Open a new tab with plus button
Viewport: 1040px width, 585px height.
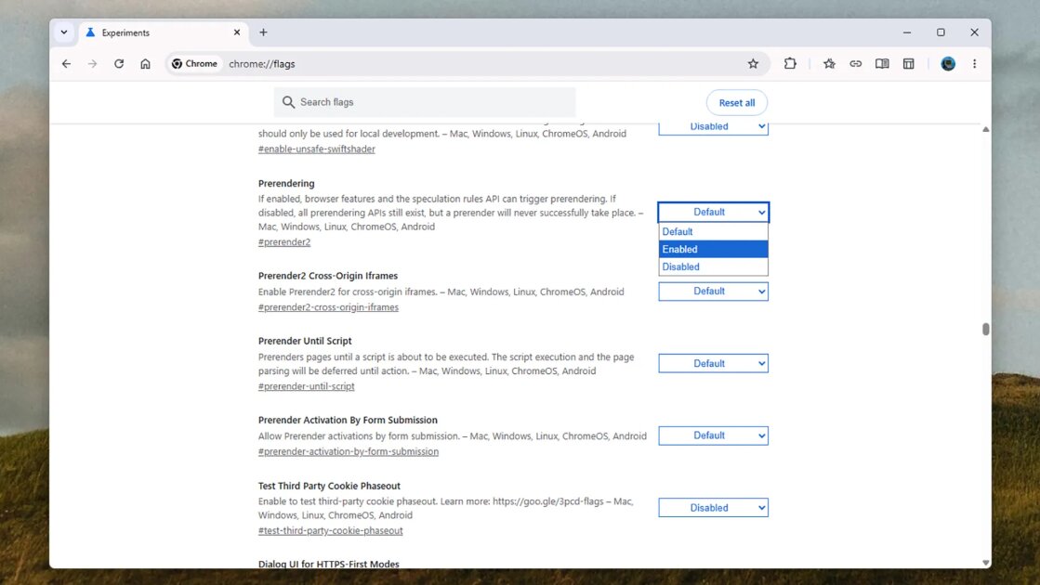tap(263, 32)
